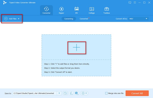Screen dimensions: 153x98
Task: Switch to the Collage tab
Action: 92,10
